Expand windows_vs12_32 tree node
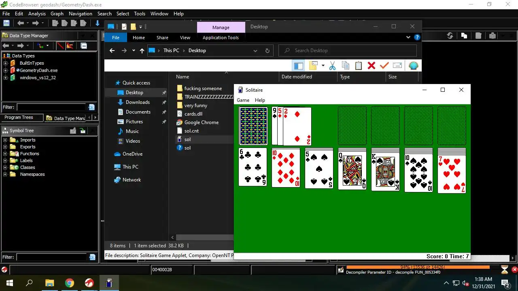This screenshot has width=518, height=291. pyautogui.click(x=6, y=78)
